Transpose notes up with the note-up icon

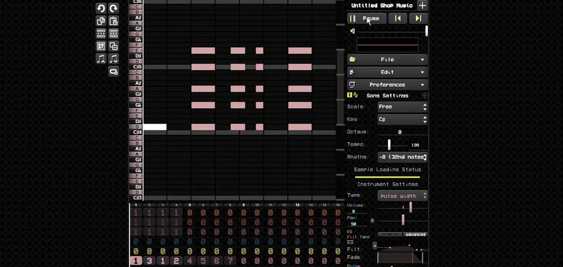pyautogui.click(x=101, y=59)
